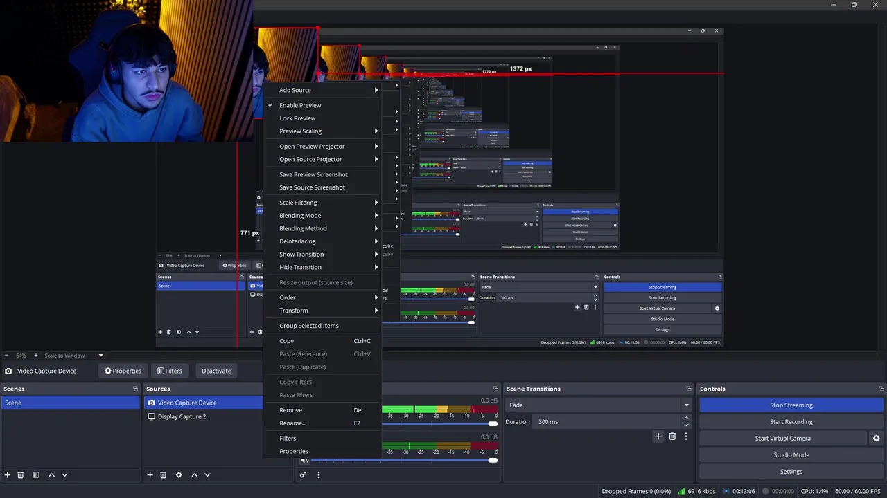Expand the Add Source submenu
Screen dimensions: 887x498
(323, 90)
